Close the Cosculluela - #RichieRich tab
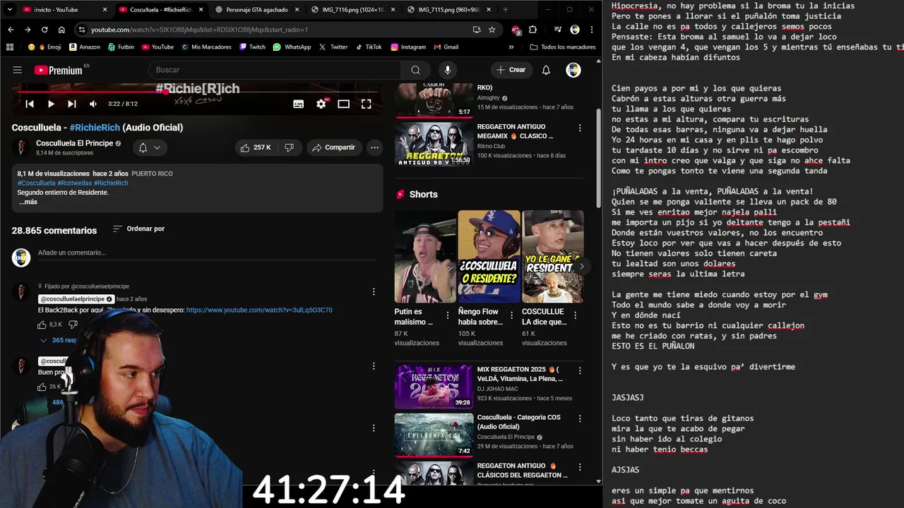Viewport: 904px width, 508px height. coord(201,10)
